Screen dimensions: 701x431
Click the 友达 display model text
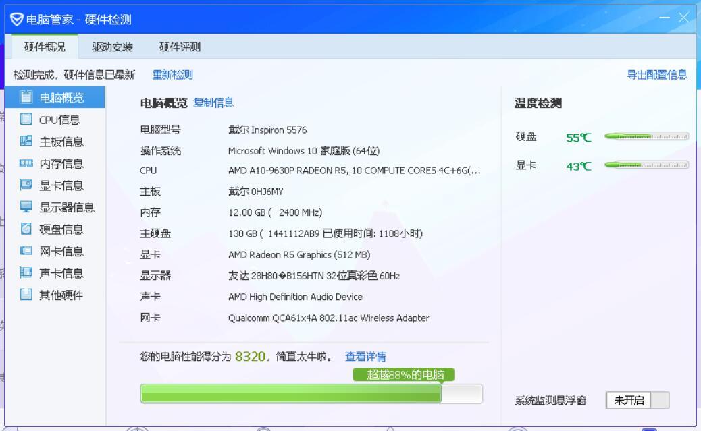[x=314, y=276]
